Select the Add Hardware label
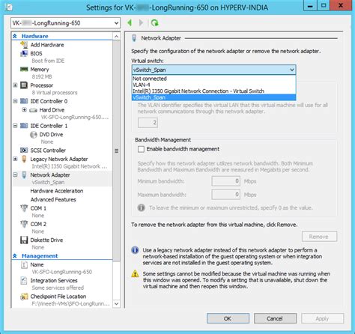 click(47, 45)
